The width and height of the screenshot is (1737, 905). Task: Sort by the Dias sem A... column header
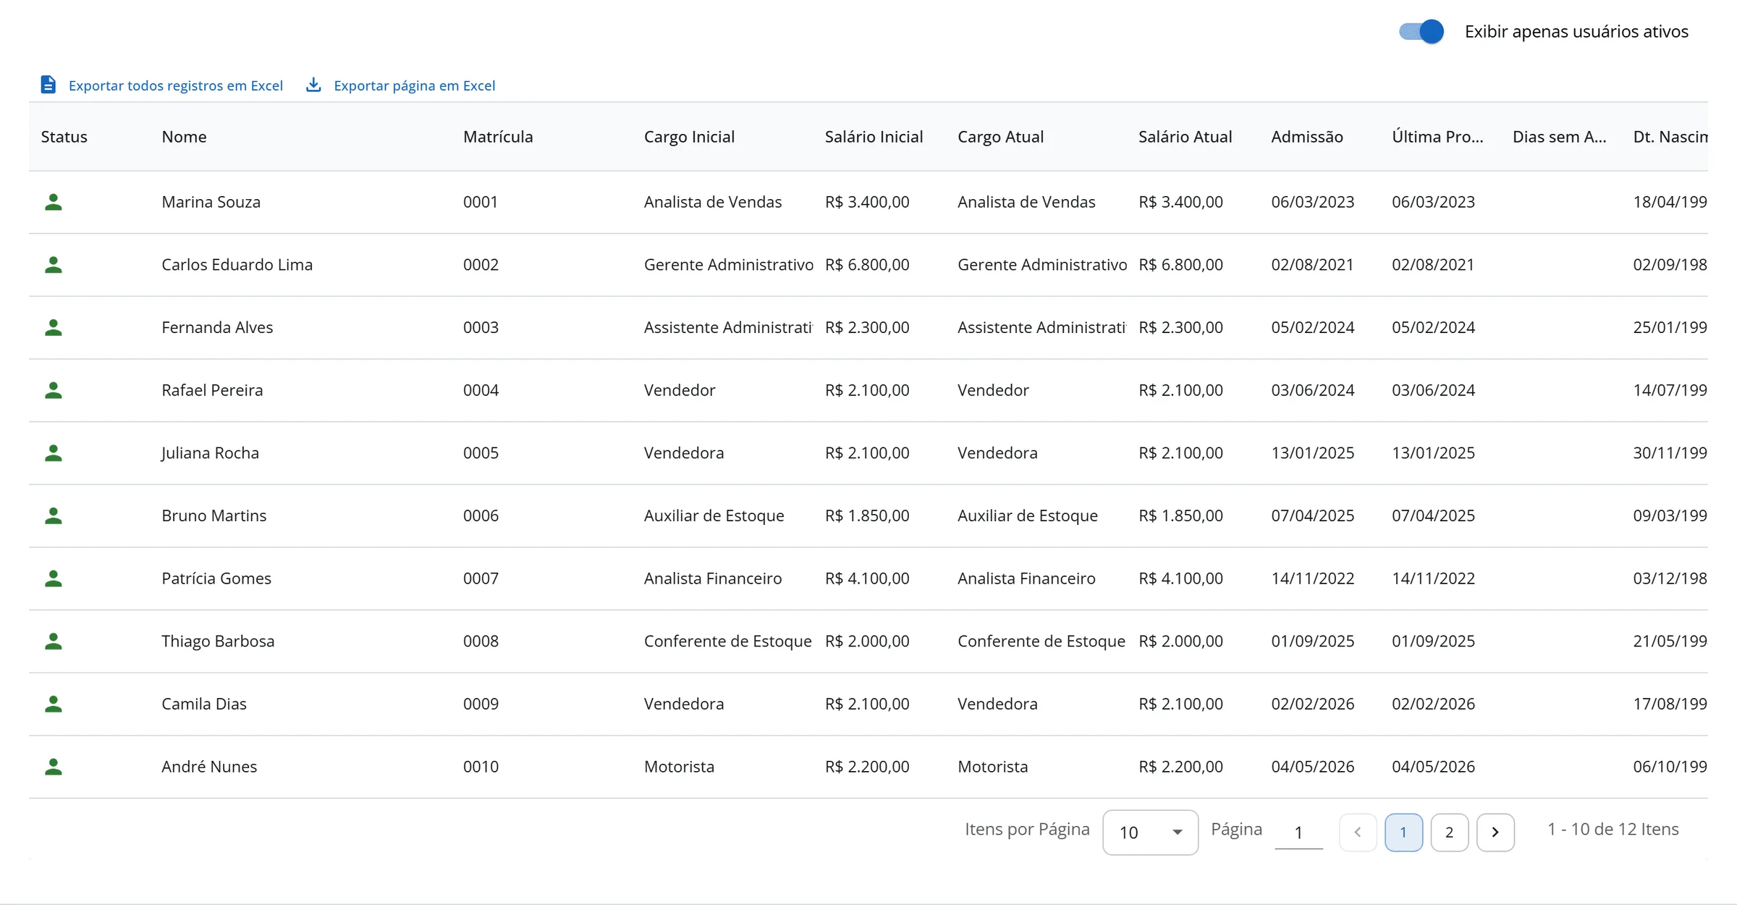(x=1559, y=137)
